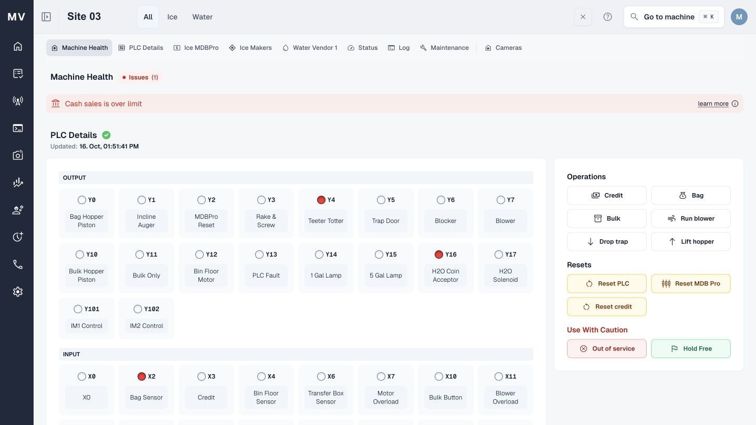Toggle the Y101 IM1 Control indicator
The width and height of the screenshot is (756, 425).
tap(78, 309)
